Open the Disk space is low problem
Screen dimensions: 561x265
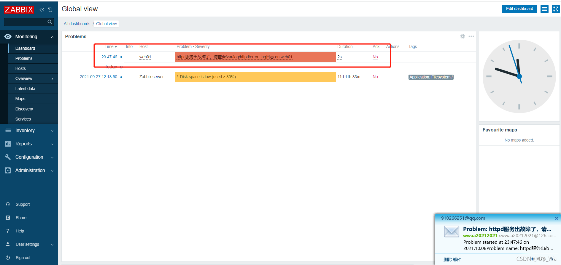[206, 77]
